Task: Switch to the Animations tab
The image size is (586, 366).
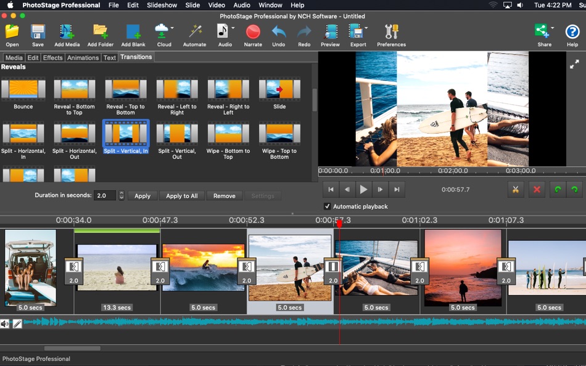Action: click(83, 57)
